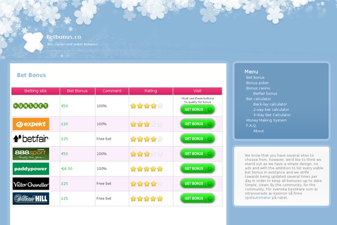The height and width of the screenshot is (225, 337).
Task: Click the Rating column header
Action: 151,91
